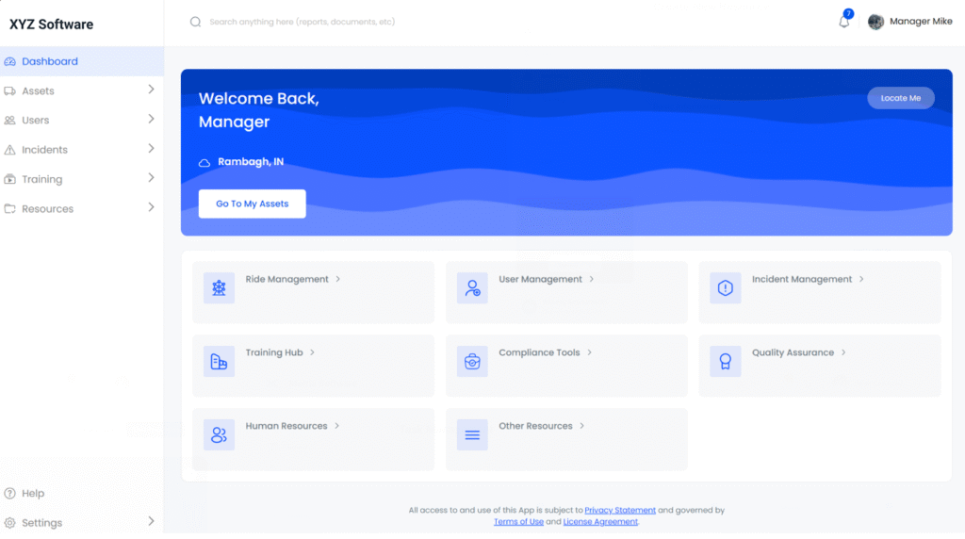
Task: Select the Incident Management hexagon icon
Action: [725, 288]
